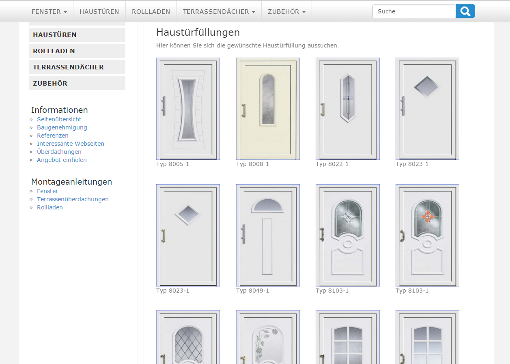Open ROLLLADEN in top navbar
510x364 pixels.
click(x=151, y=11)
